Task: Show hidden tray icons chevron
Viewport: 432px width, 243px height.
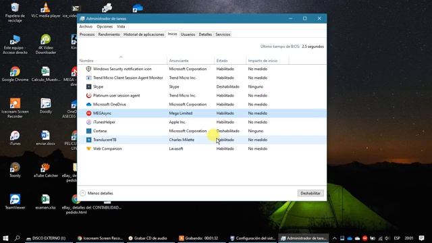Action: tap(334, 238)
